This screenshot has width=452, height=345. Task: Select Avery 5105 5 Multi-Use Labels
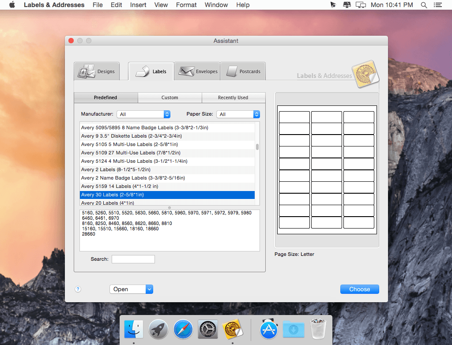point(167,144)
